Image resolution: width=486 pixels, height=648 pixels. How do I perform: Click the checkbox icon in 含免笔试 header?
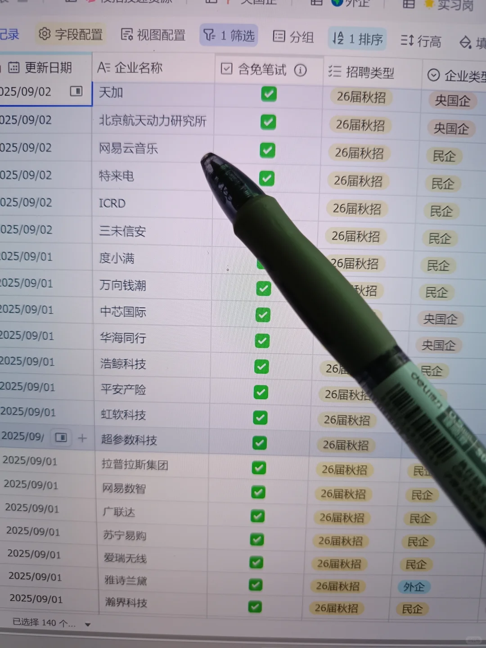point(227,69)
